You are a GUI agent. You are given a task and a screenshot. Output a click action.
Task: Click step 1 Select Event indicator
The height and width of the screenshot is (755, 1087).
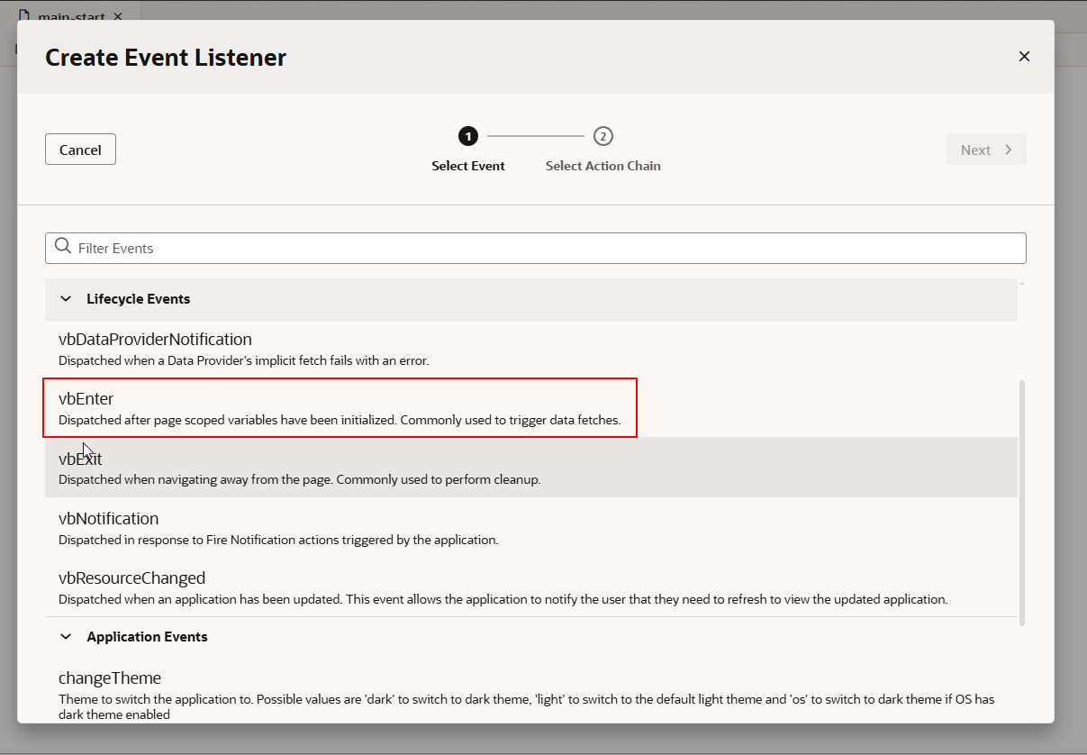pyautogui.click(x=468, y=136)
